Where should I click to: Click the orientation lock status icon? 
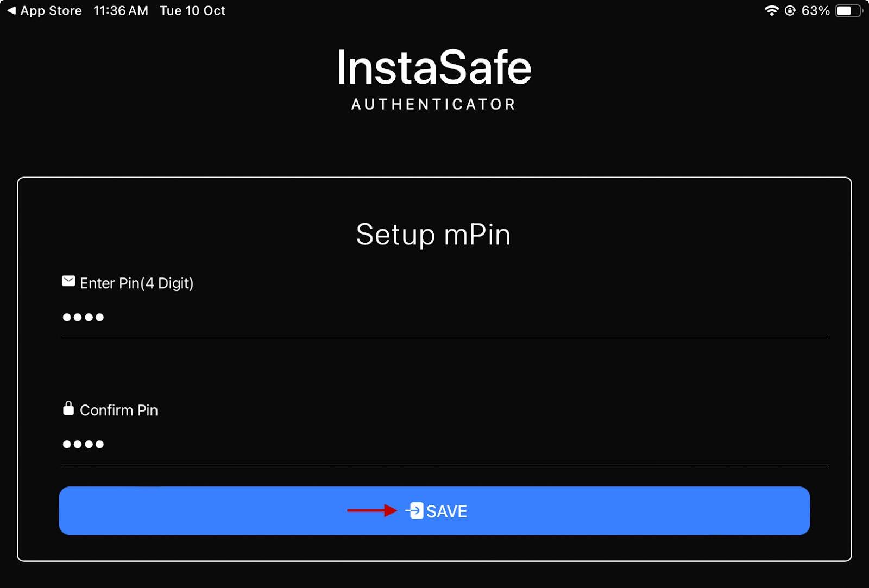[x=790, y=11]
